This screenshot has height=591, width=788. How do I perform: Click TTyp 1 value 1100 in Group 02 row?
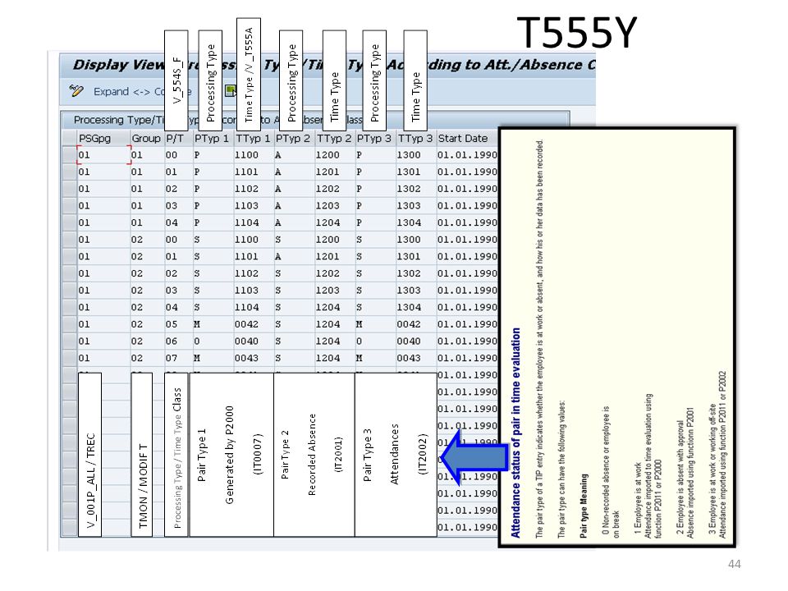point(254,240)
